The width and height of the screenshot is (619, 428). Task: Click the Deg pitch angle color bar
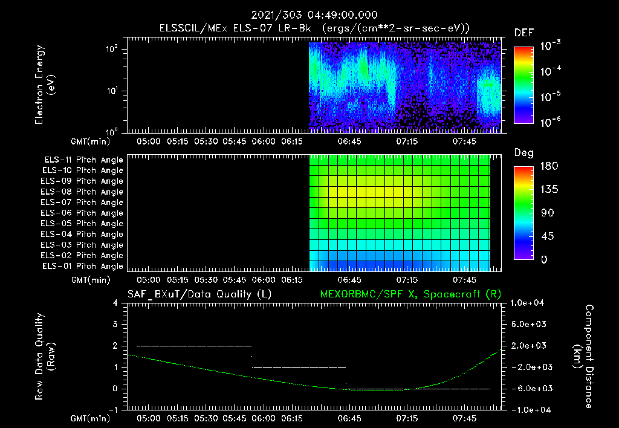coord(523,213)
